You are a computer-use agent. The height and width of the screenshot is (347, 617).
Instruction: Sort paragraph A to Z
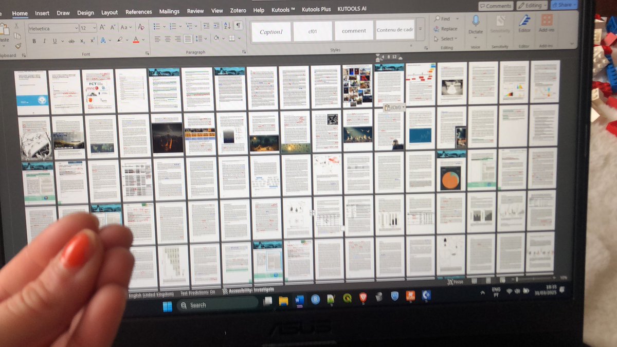tap(227, 26)
